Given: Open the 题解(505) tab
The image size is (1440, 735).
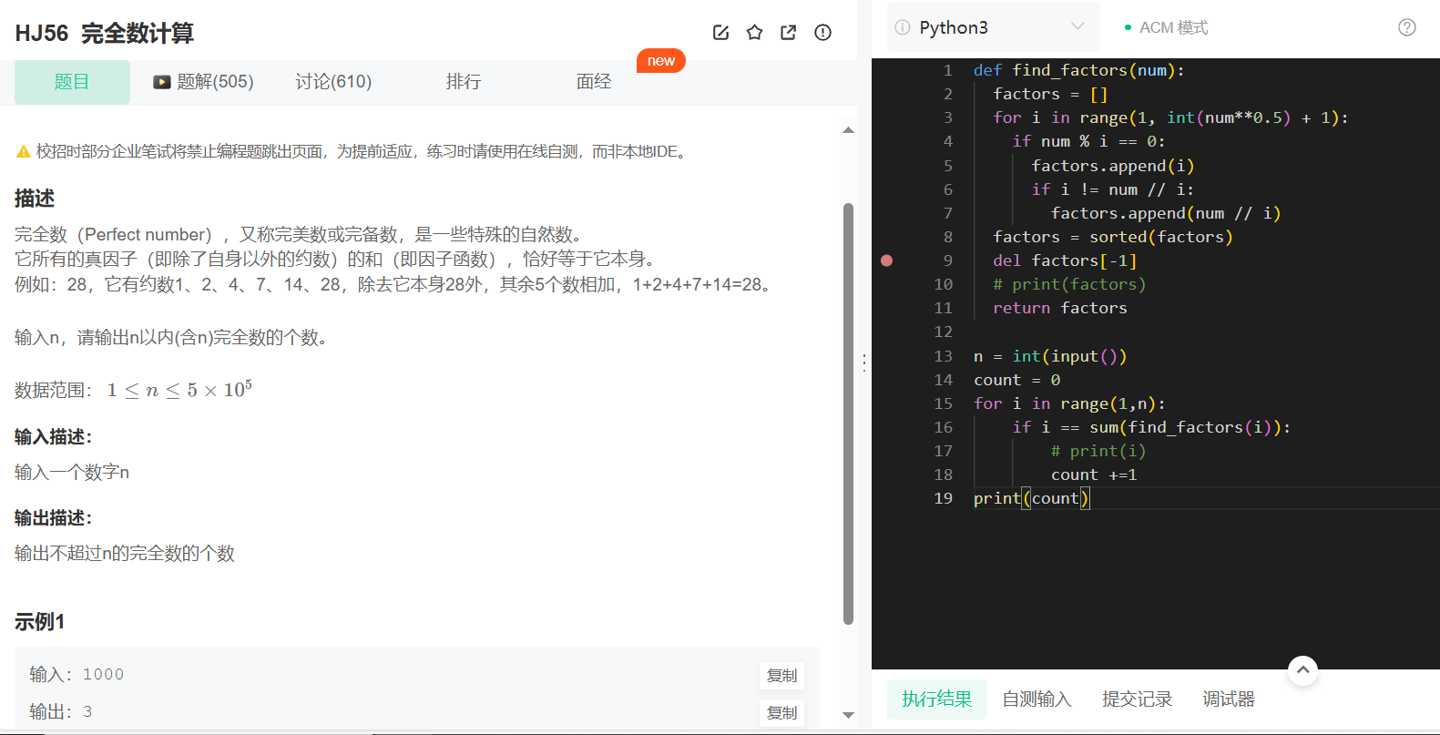Looking at the screenshot, I should tap(203, 82).
